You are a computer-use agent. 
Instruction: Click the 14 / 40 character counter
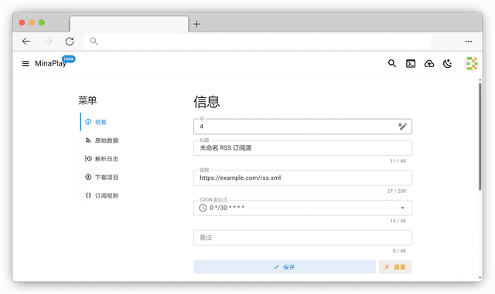pyautogui.click(x=398, y=221)
